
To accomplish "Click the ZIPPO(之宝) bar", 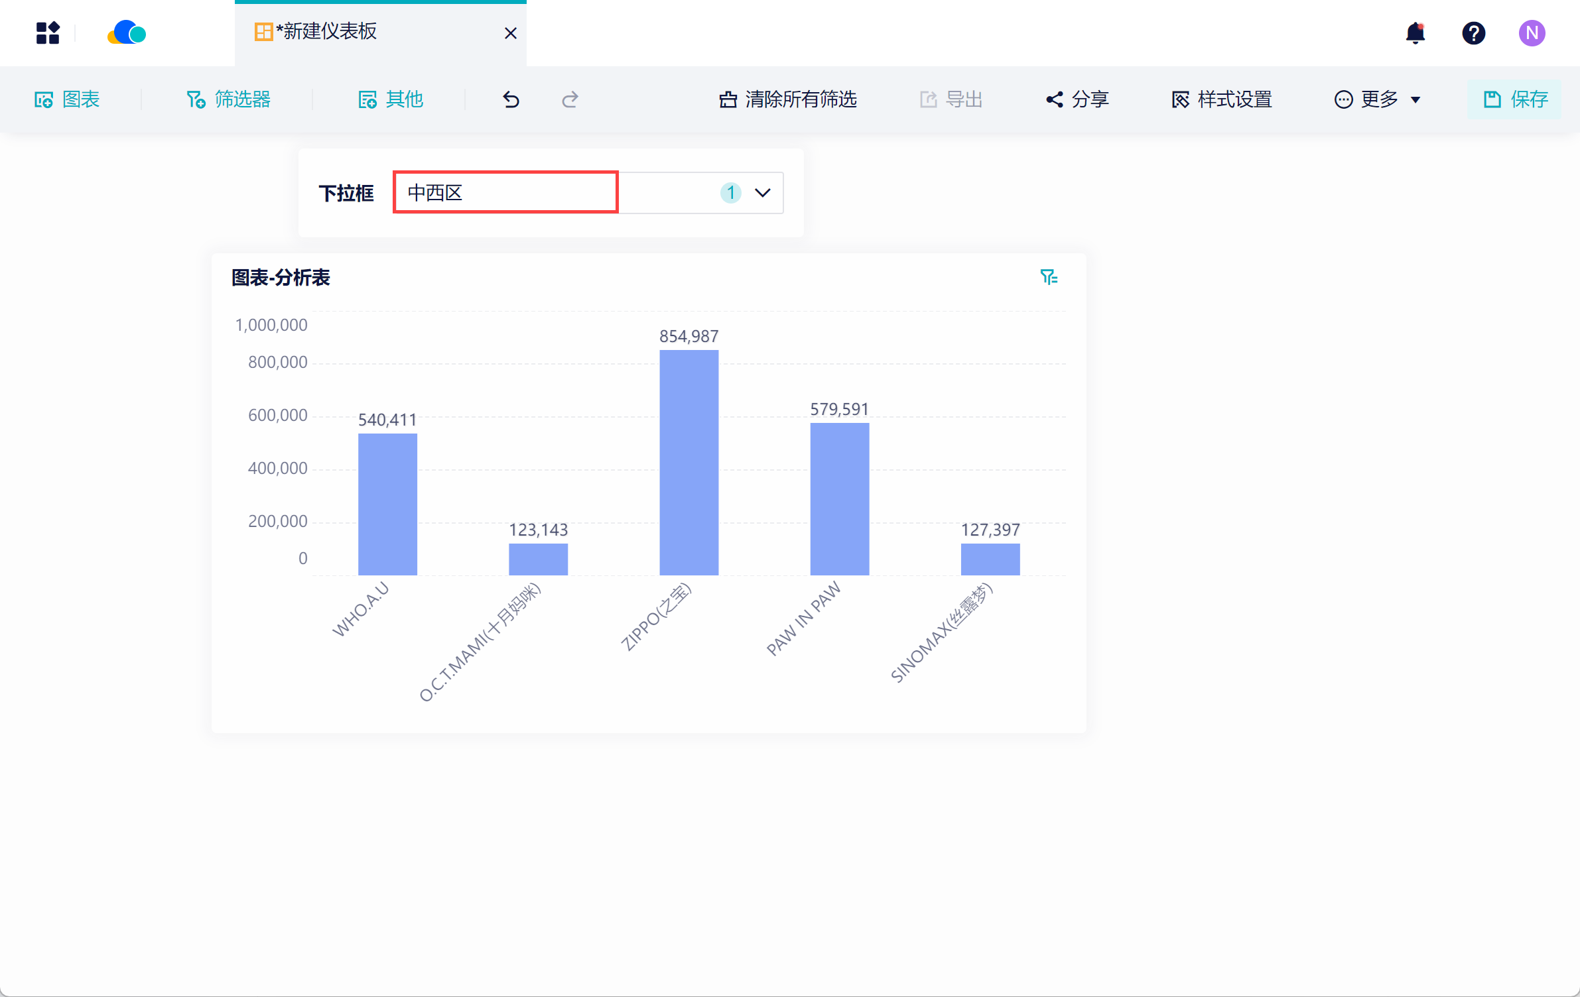I will [x=689, y=463].
